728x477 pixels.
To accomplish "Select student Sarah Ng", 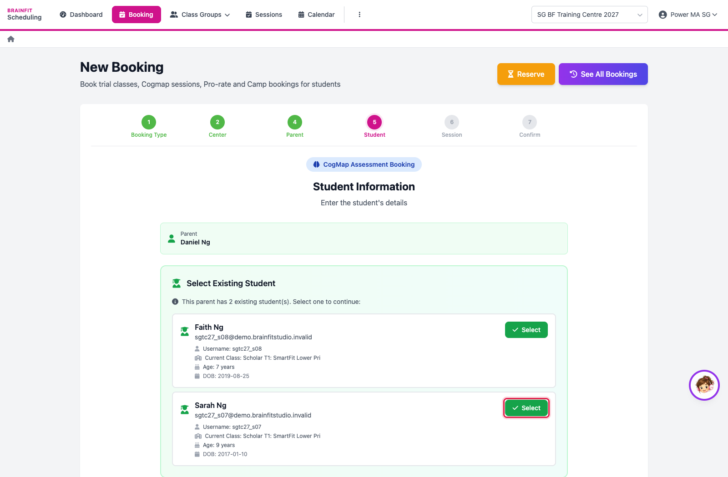I will pos(526,408).
